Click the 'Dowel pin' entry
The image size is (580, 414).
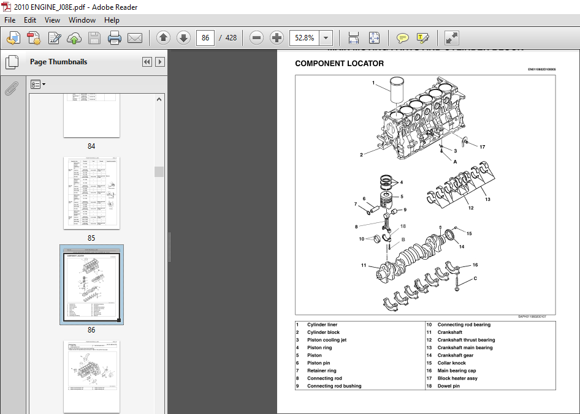pyautogui.click(x=449, y=386)
